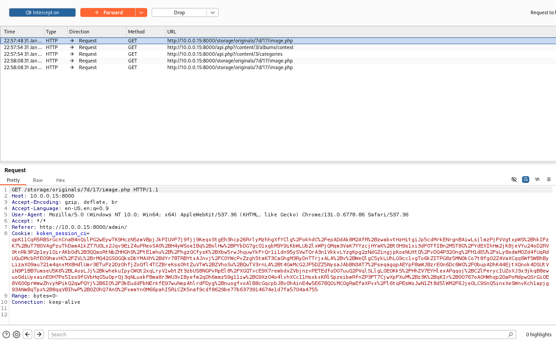Expand the Forward button dropdown arrow
Image resolution: width=556 pixels, height=343 pixels.
(x=141, y=12)
